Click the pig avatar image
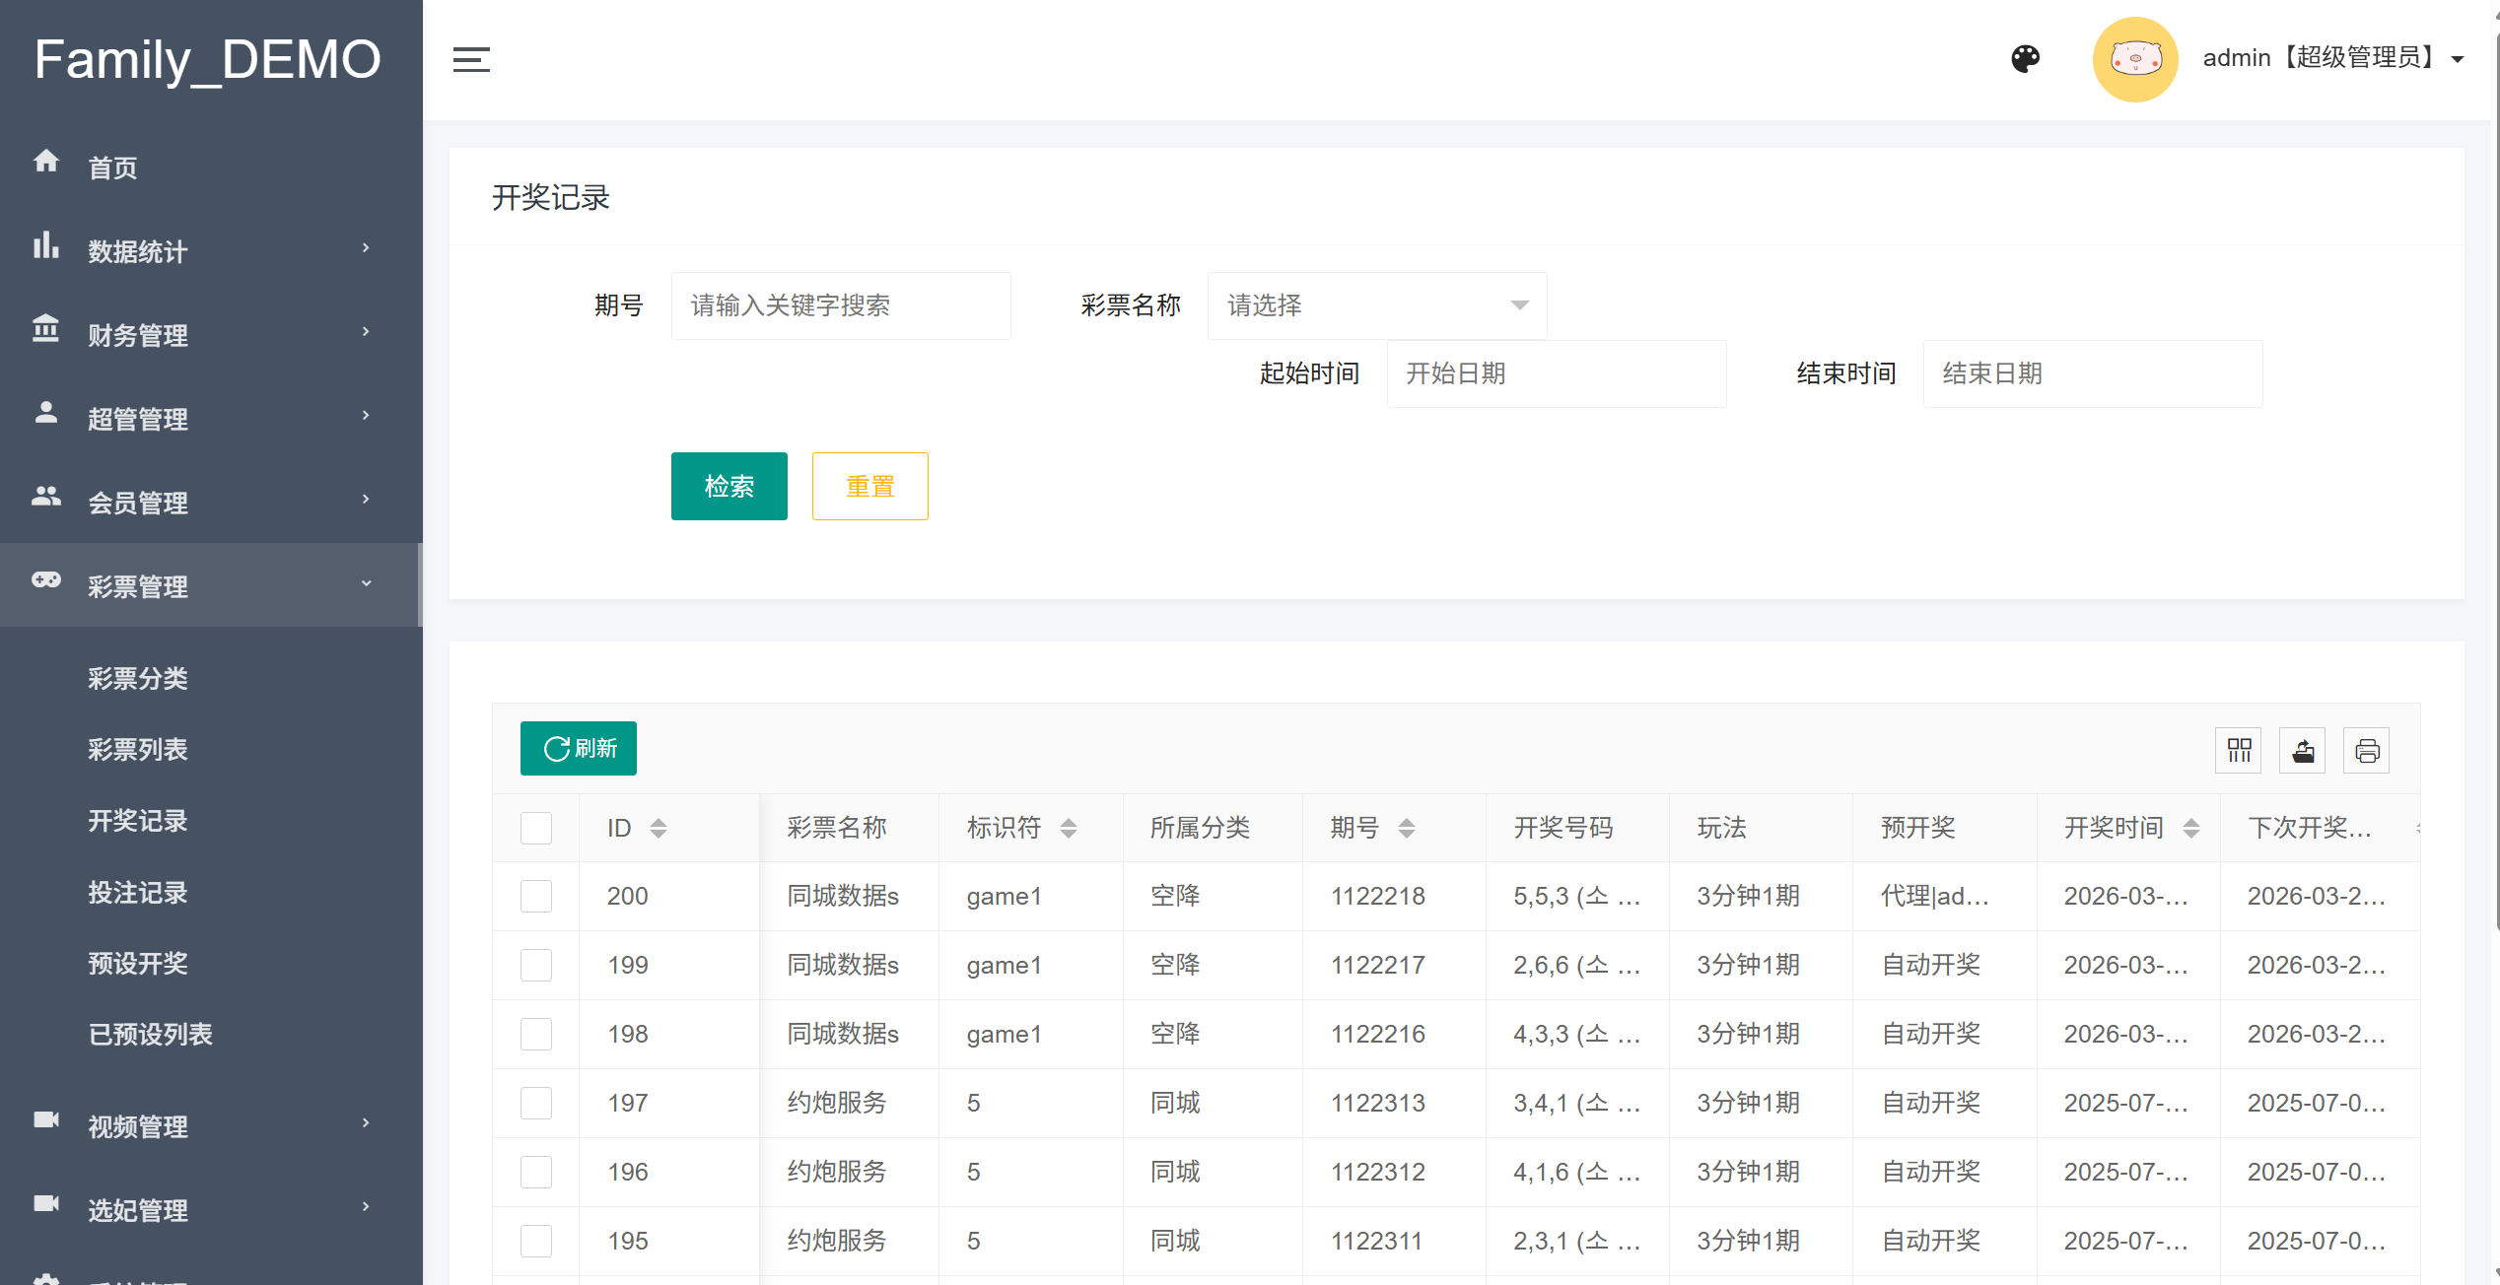 point(2134,59)
